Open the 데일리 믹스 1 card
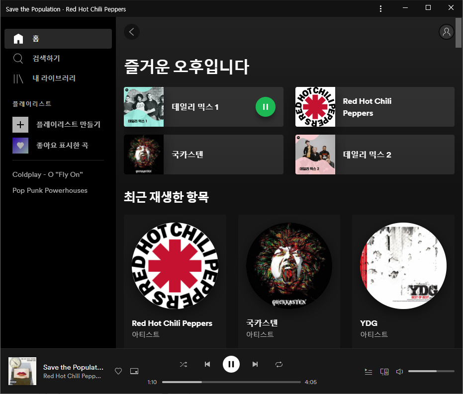 [203, 107]
